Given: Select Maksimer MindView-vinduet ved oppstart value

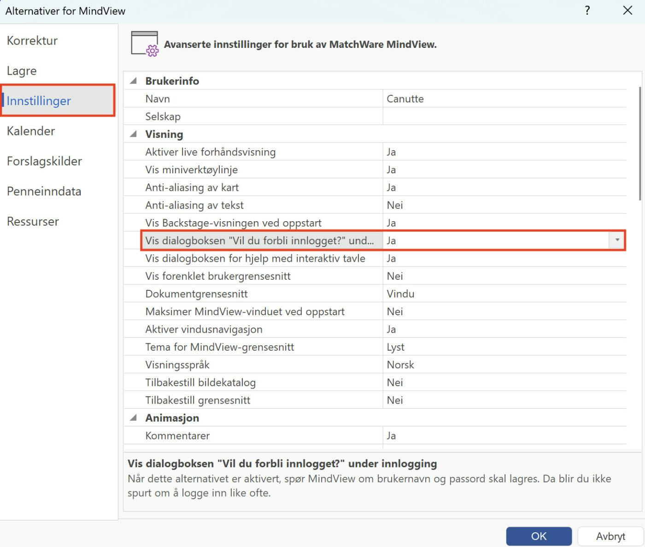Looking at the screenshot, I should click(x=504, y=312).
